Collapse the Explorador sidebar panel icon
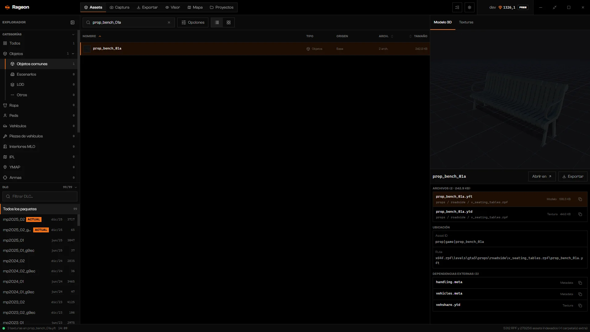590x332 pixels. tap(73, 22)
